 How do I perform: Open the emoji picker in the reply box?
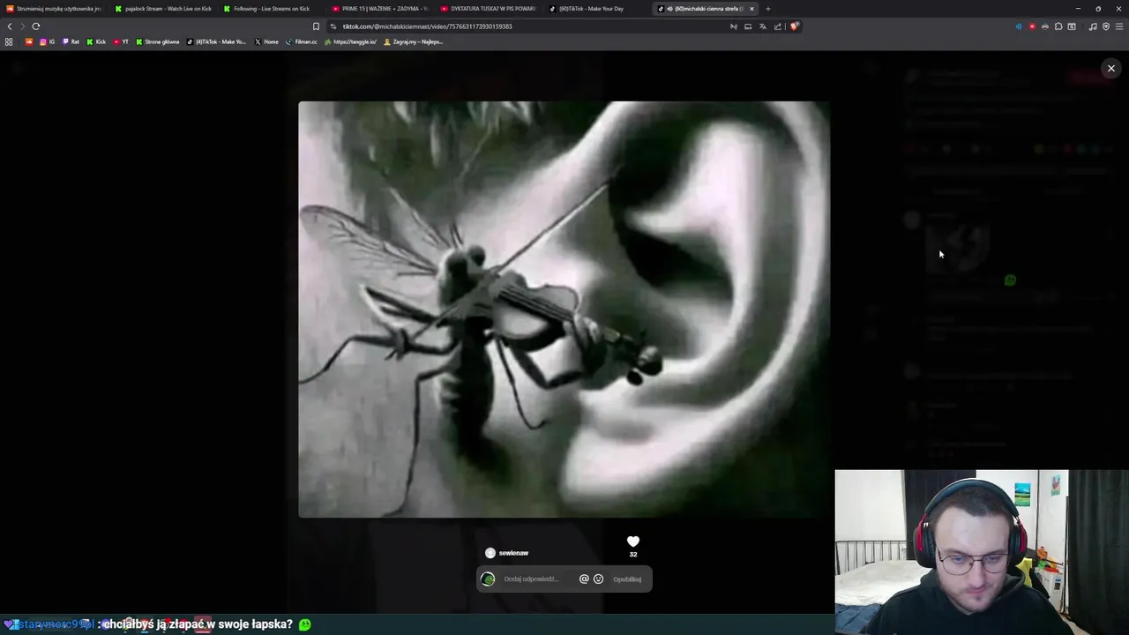pos(598,579)
